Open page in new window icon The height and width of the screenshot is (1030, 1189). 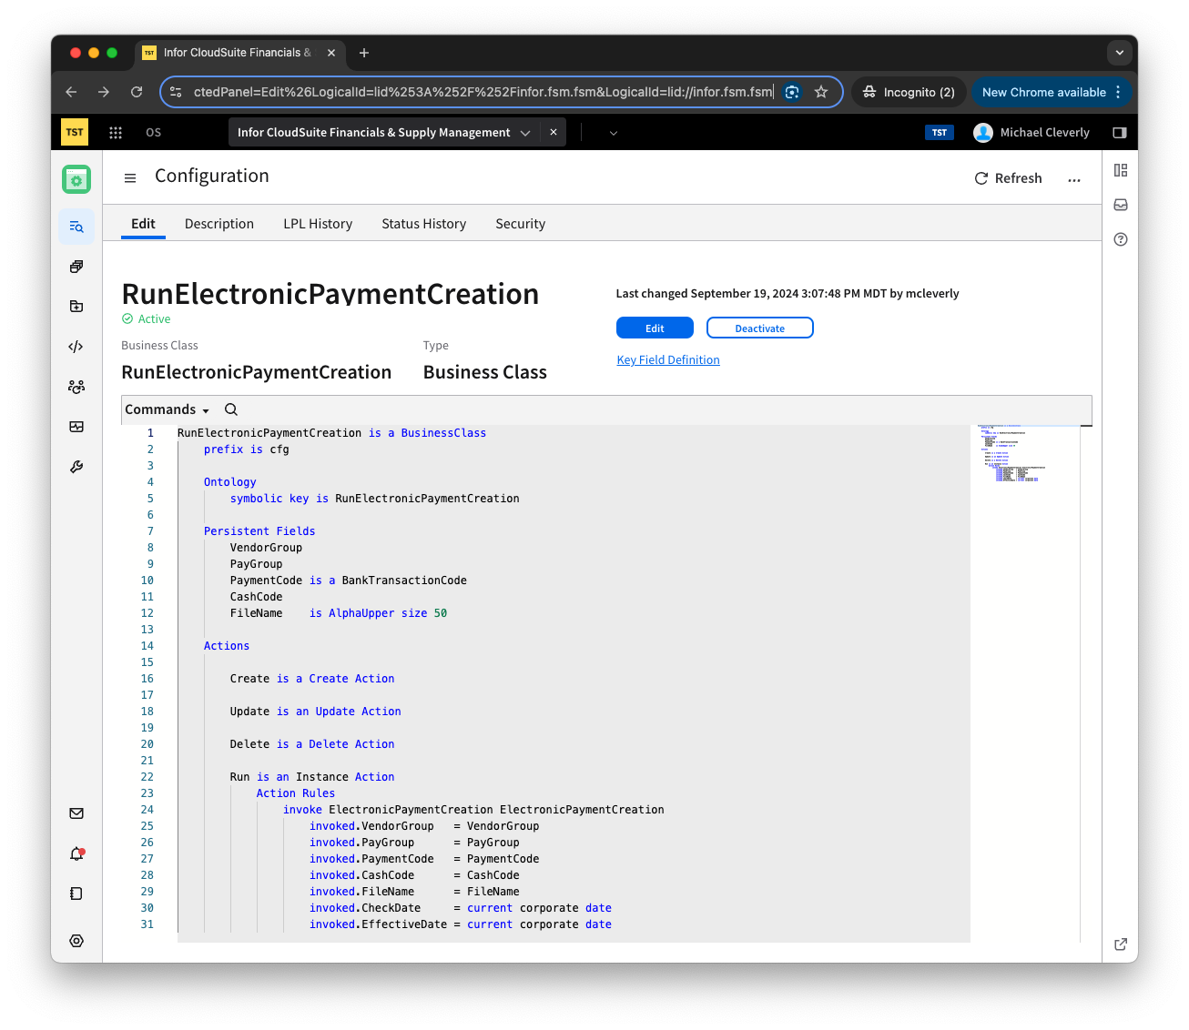1121,944
